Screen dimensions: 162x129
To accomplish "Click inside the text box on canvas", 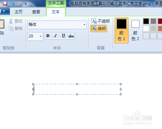I will 77,89.
